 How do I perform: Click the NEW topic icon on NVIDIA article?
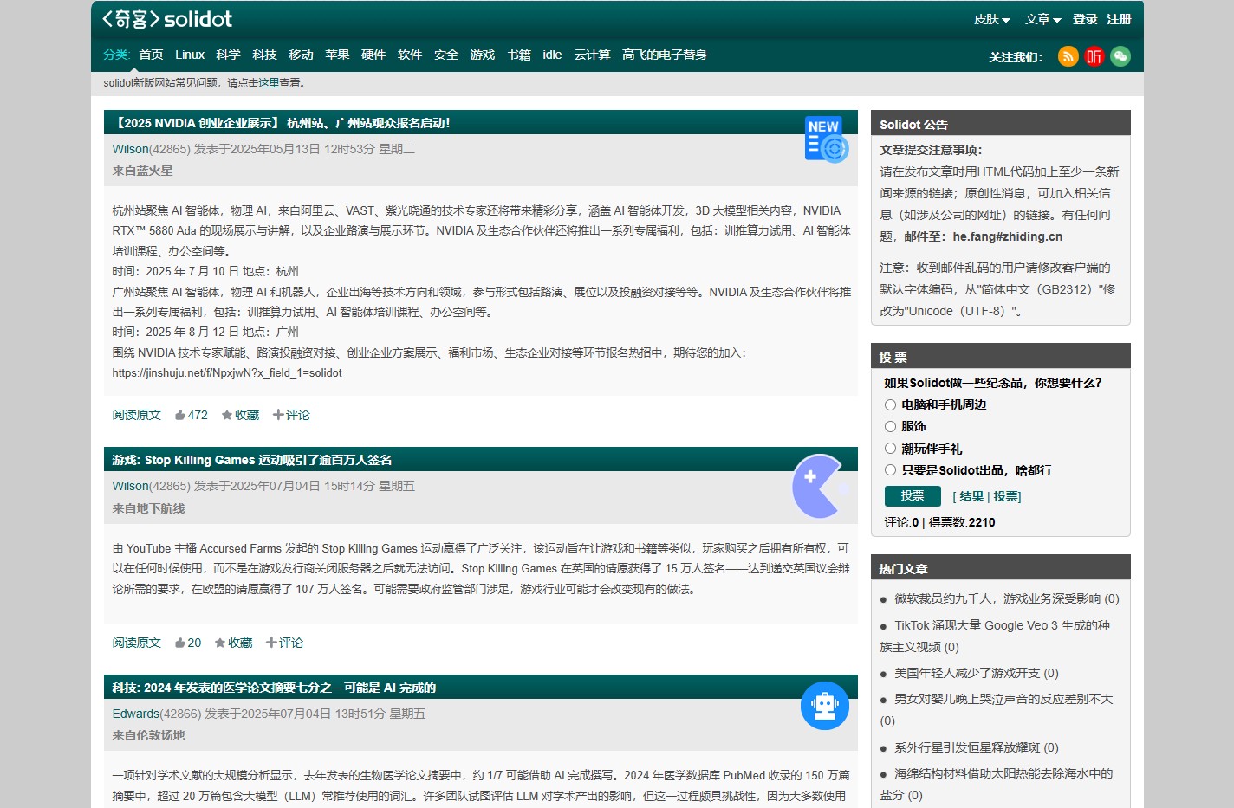tap(826, 139)
